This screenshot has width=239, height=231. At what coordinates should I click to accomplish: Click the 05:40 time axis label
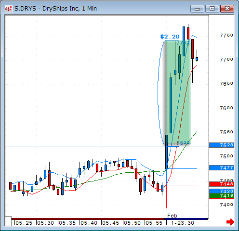[x=89, y=223]
